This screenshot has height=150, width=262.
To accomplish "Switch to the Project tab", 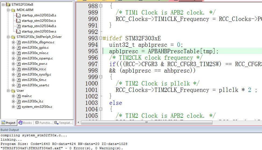I will click(x=8, y=123).
